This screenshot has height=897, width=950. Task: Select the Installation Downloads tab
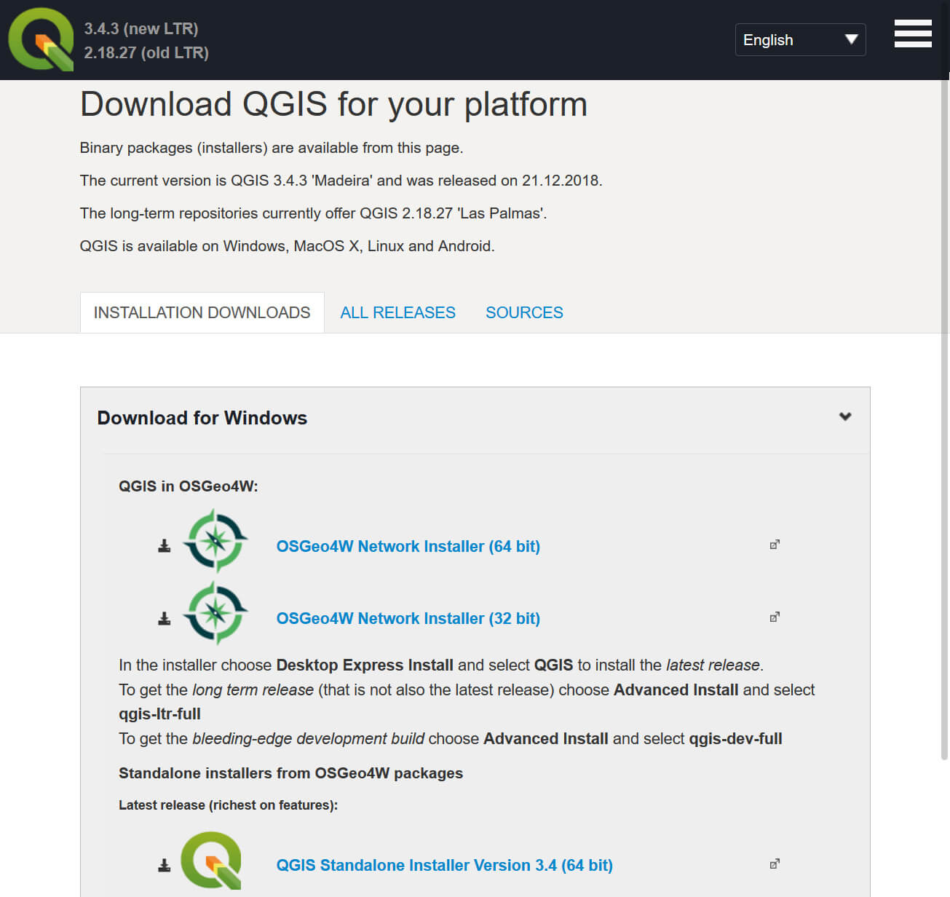tap(202, 312)
